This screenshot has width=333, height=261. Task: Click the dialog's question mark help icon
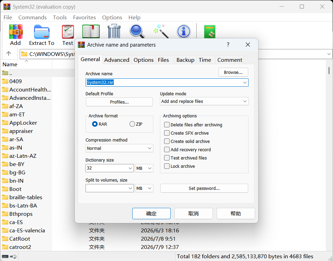coord(228,45)
